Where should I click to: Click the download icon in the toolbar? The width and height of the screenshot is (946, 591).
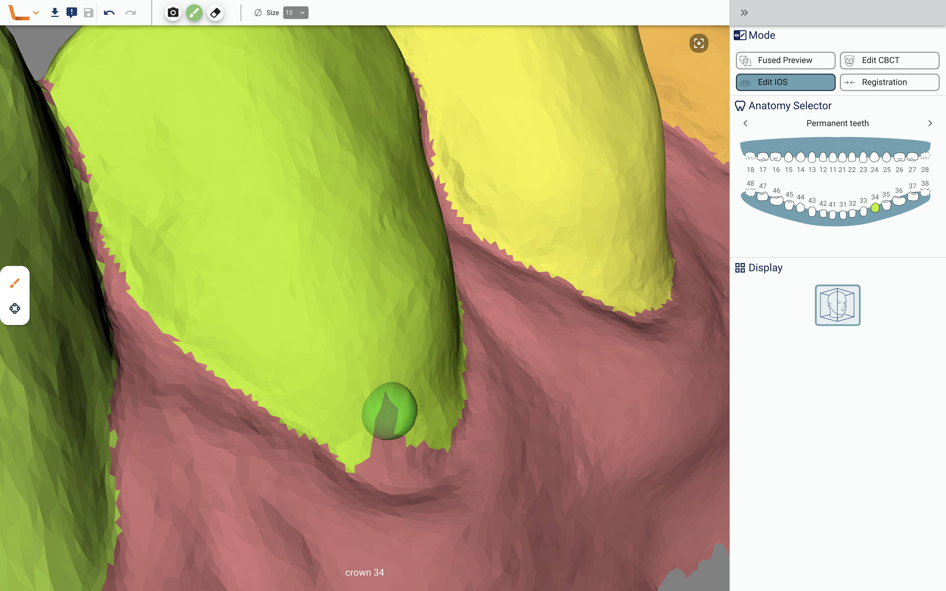coord(55,12)
